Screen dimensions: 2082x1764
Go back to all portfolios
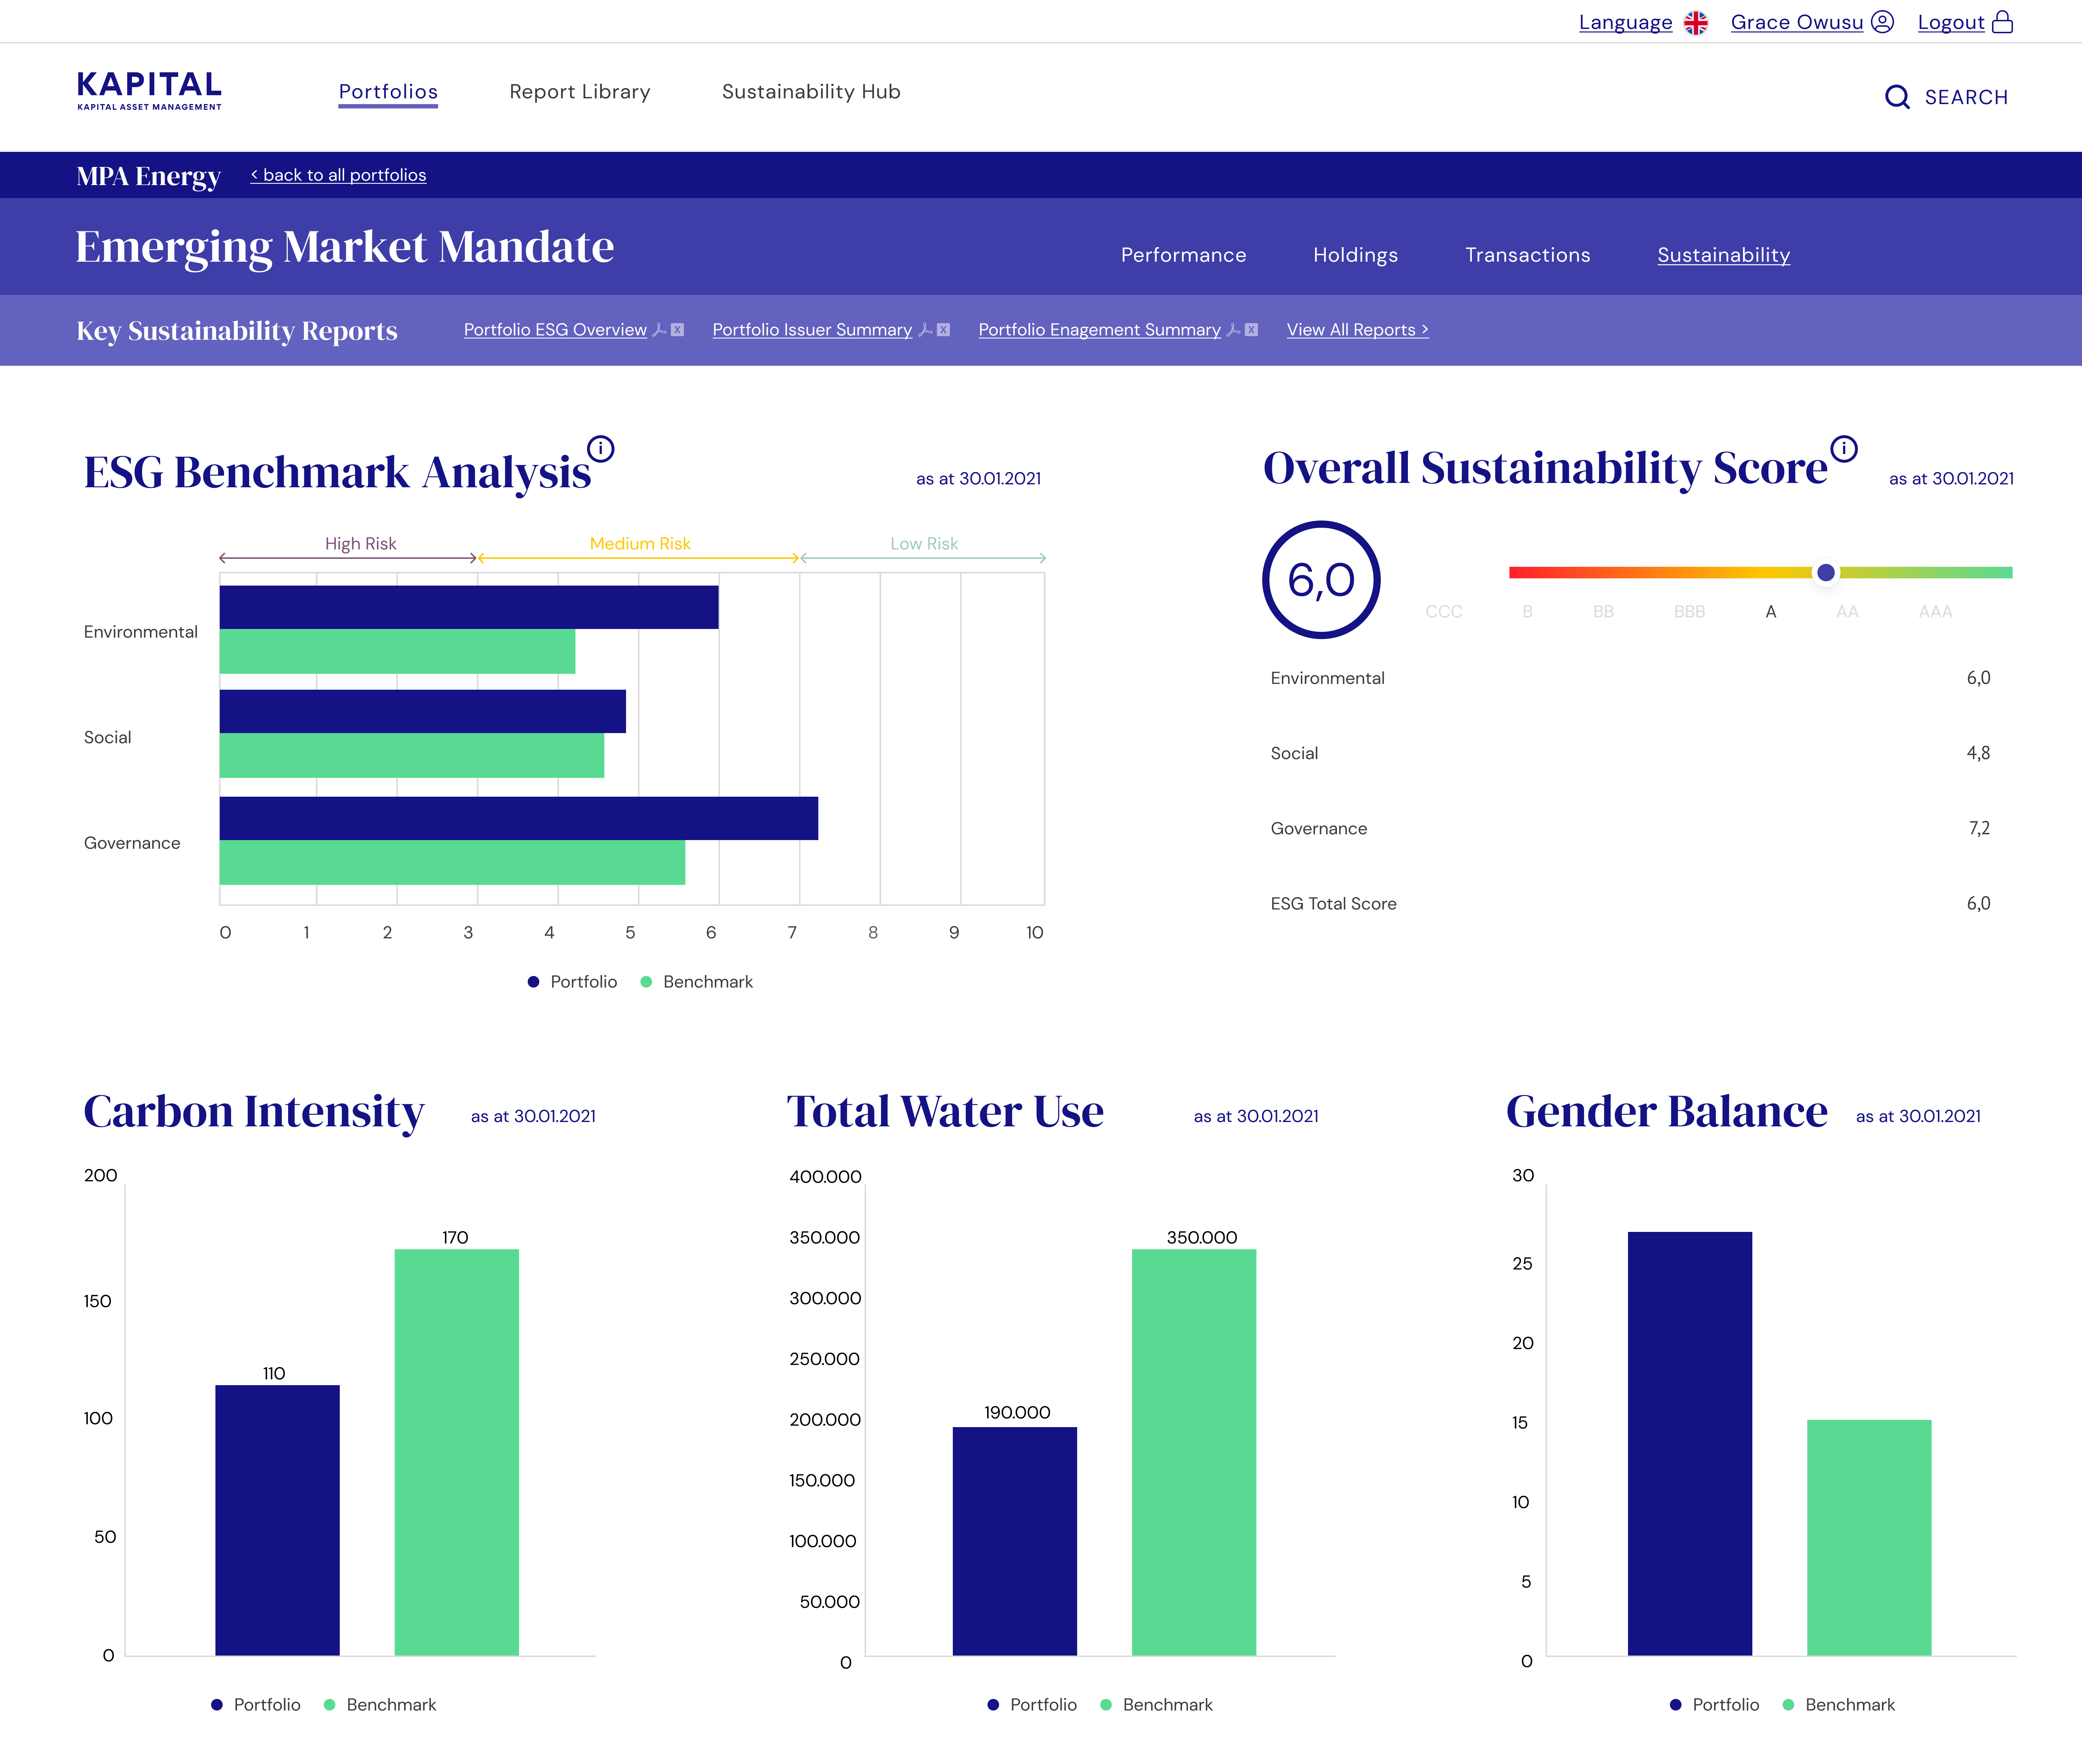pos(338,175)
